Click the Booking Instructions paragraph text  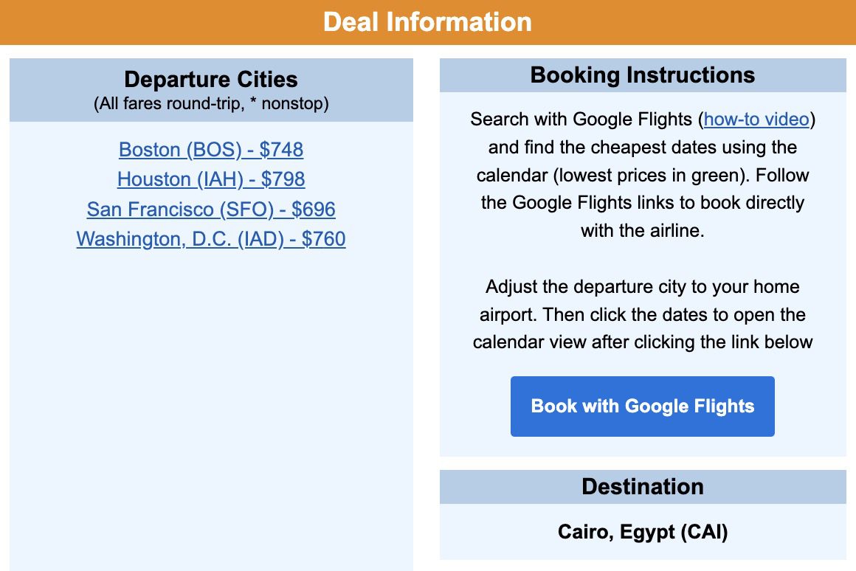[642, 175]
